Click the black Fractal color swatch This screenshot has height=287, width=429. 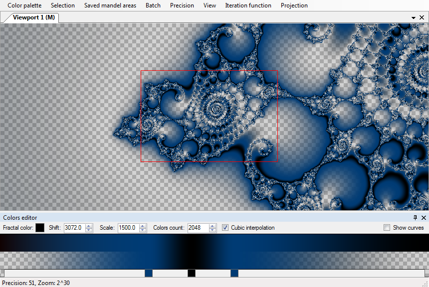(x=40, y=228)
